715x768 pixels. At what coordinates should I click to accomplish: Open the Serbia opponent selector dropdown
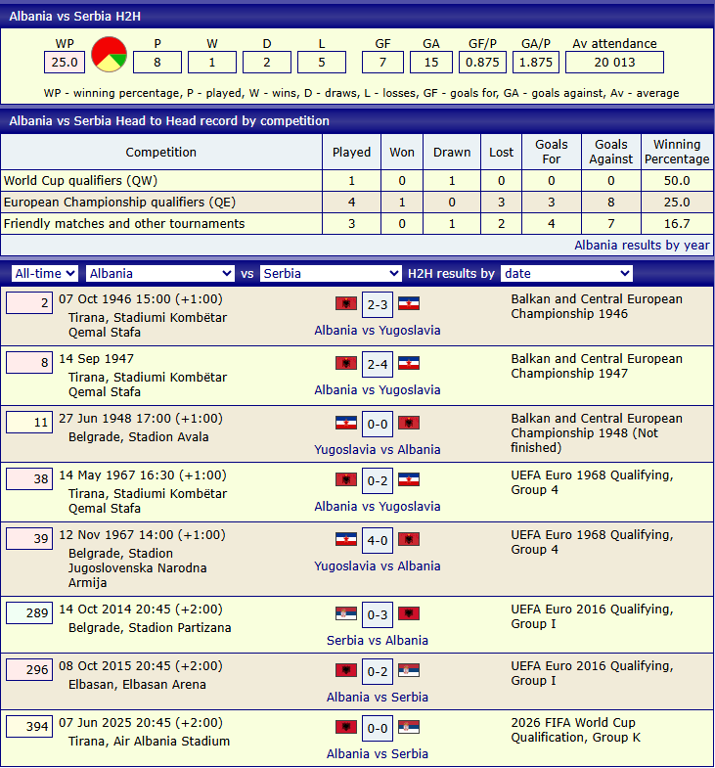pos(331,274)
